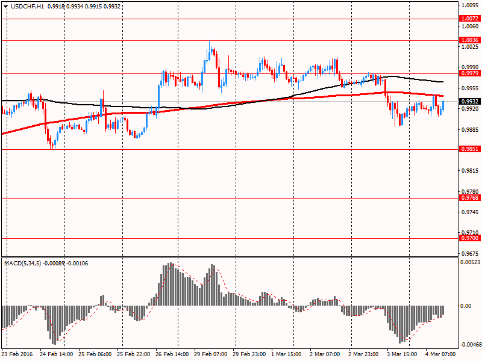This screenshot has width=482, height=361.
Task: Select the 2 Mar 07:00 time axis label
Action: (325, 354)
